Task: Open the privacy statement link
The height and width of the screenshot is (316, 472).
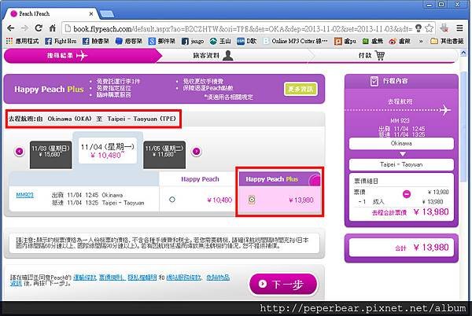Action: (142, 277)
